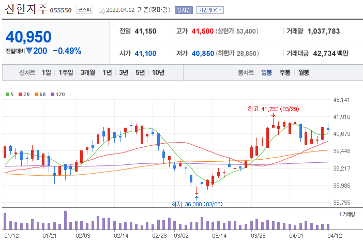This screenshot has height=245, width=363.
Task: Select the 1주일 line chart tab
Action: pos(66,73)
